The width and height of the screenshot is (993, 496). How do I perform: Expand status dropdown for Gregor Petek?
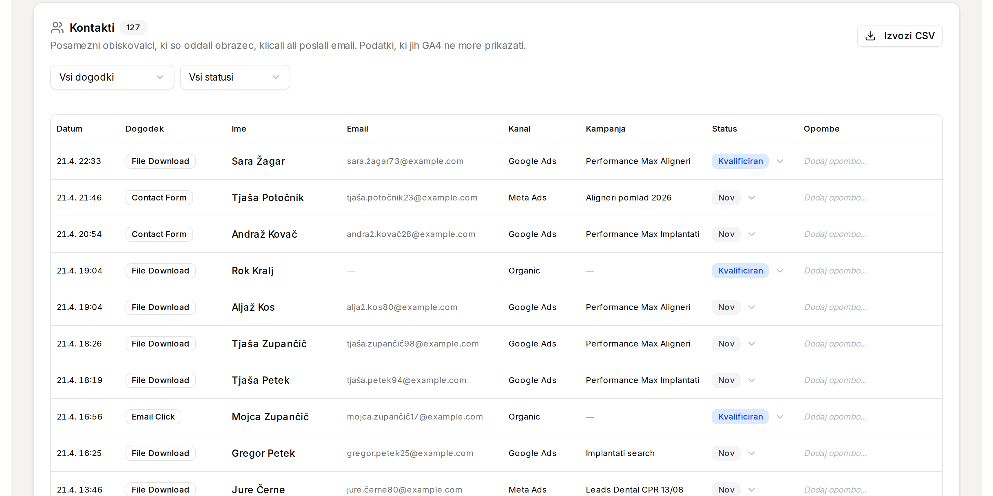[x=751, y=453]
